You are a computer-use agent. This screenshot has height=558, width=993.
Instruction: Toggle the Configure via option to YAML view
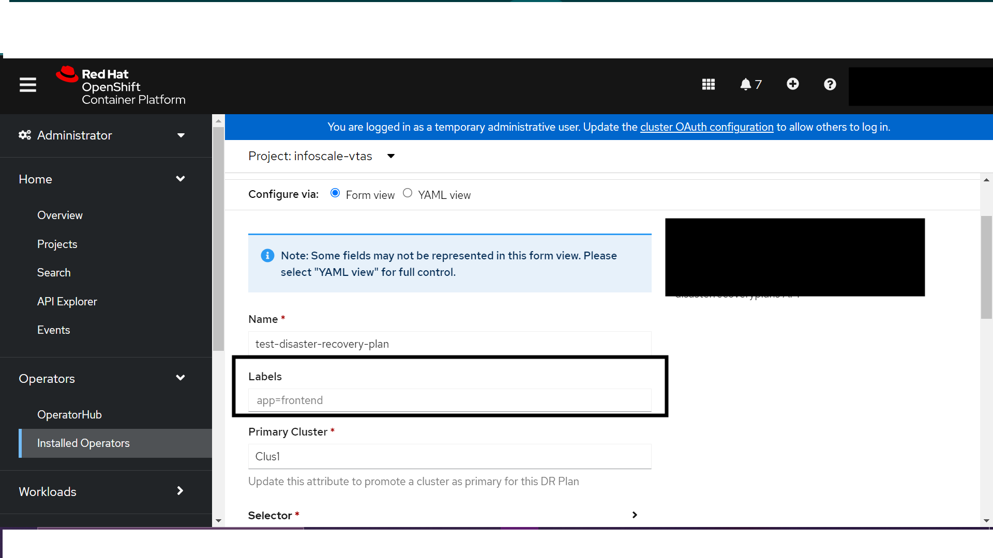[408, 193]
